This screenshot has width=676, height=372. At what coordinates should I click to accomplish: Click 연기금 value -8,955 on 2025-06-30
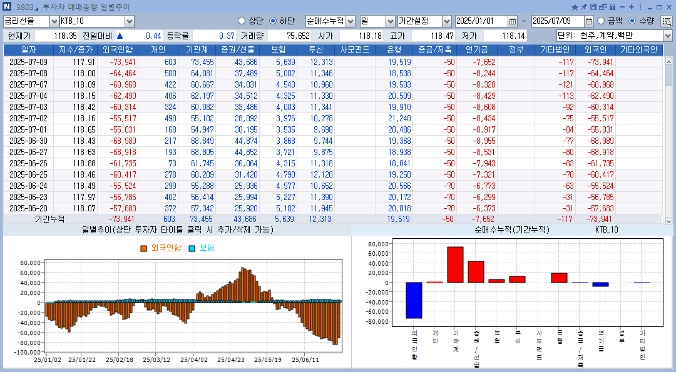[484, 141]
